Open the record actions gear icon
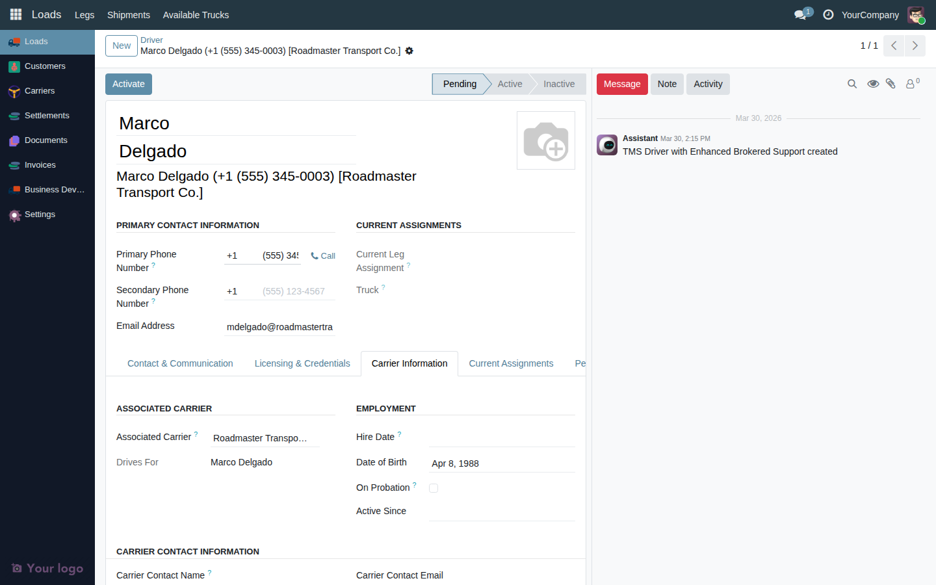This screenshot has height=585, width=936. tap(409, 51)
